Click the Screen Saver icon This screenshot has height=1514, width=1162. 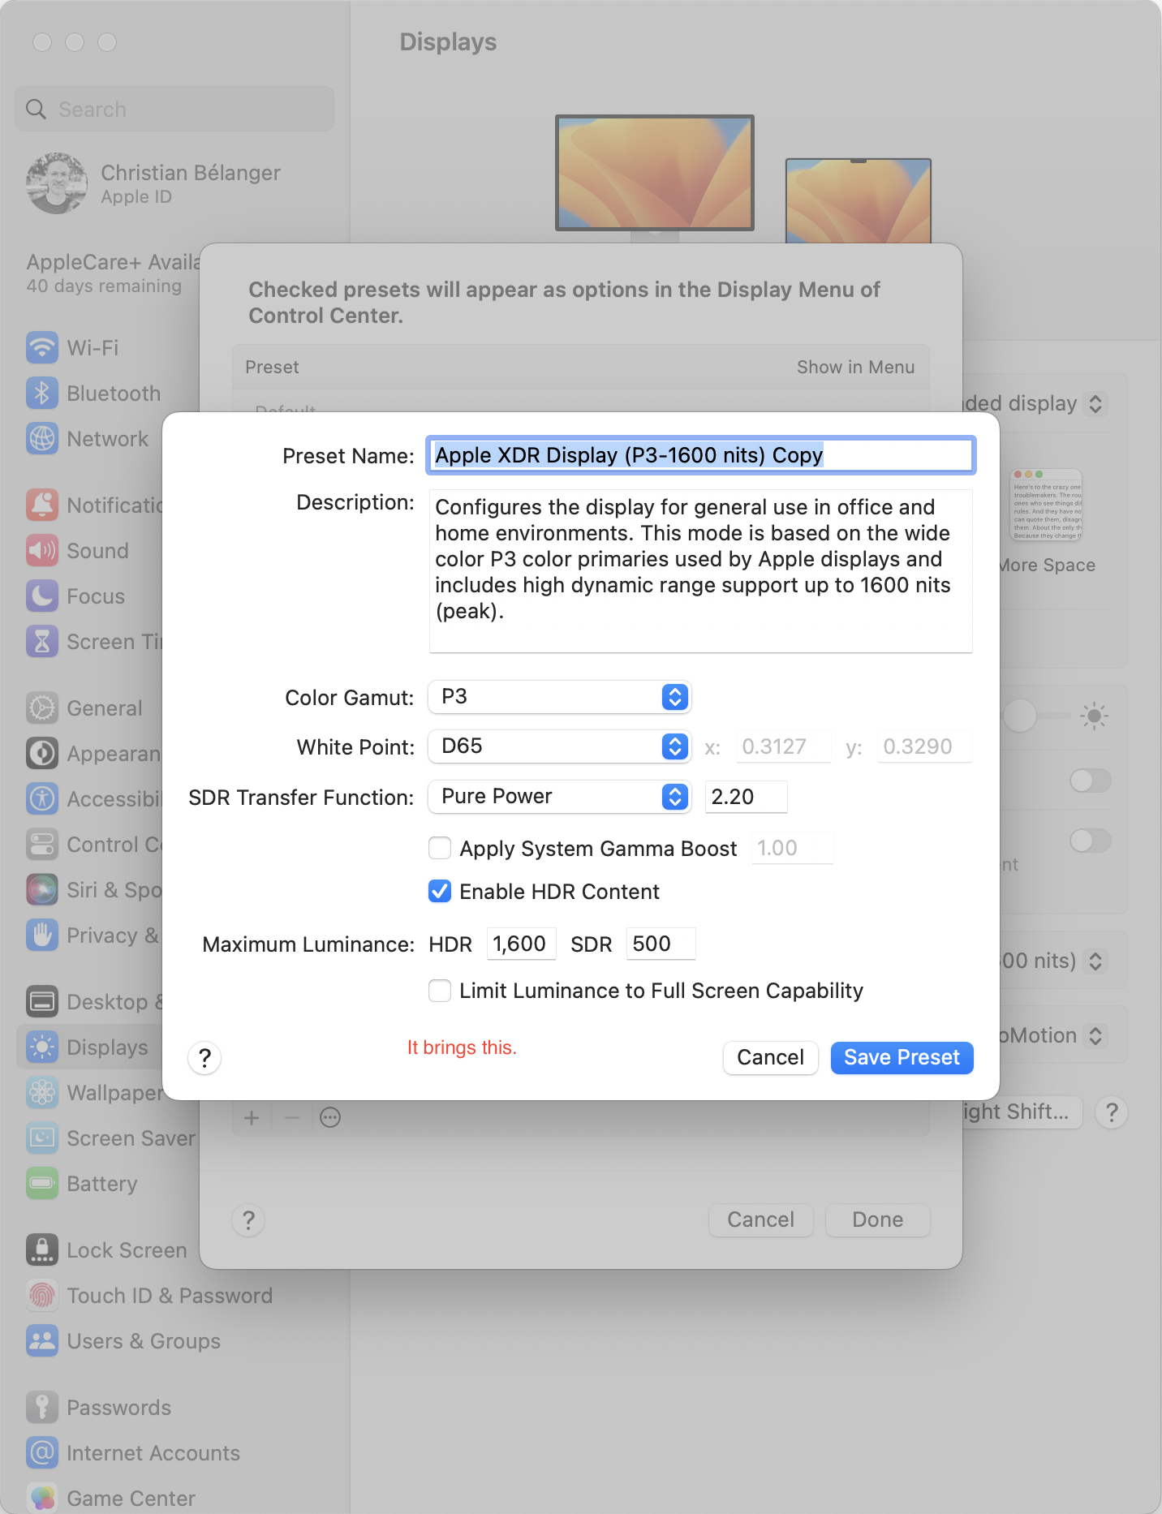[x=42, y=1138]
